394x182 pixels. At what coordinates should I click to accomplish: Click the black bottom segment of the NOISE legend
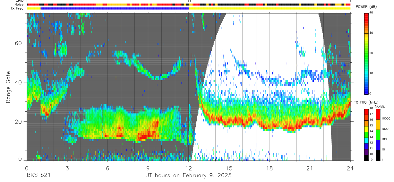[x=378, y=155]
